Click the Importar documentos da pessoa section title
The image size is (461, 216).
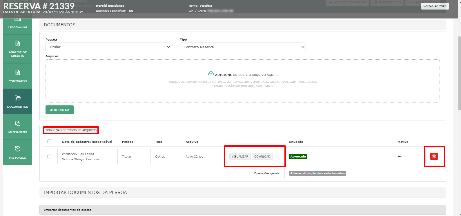[x=85, y=193]
